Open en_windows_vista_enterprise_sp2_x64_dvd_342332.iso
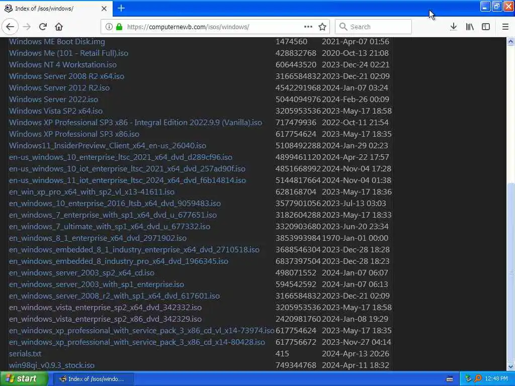The image size is (515, 386). tap(106, 308)
